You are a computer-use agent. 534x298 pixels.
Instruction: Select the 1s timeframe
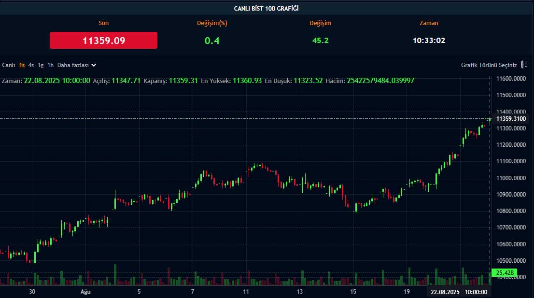(22, 65)
